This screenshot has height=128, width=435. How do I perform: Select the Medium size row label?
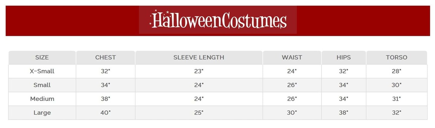point(42,99)
